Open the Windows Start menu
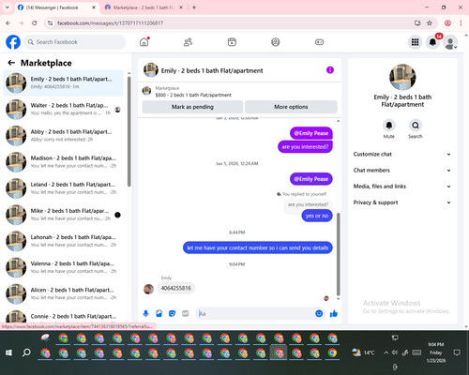The width and height of the screenshot is (469, 375). [9, 352]
